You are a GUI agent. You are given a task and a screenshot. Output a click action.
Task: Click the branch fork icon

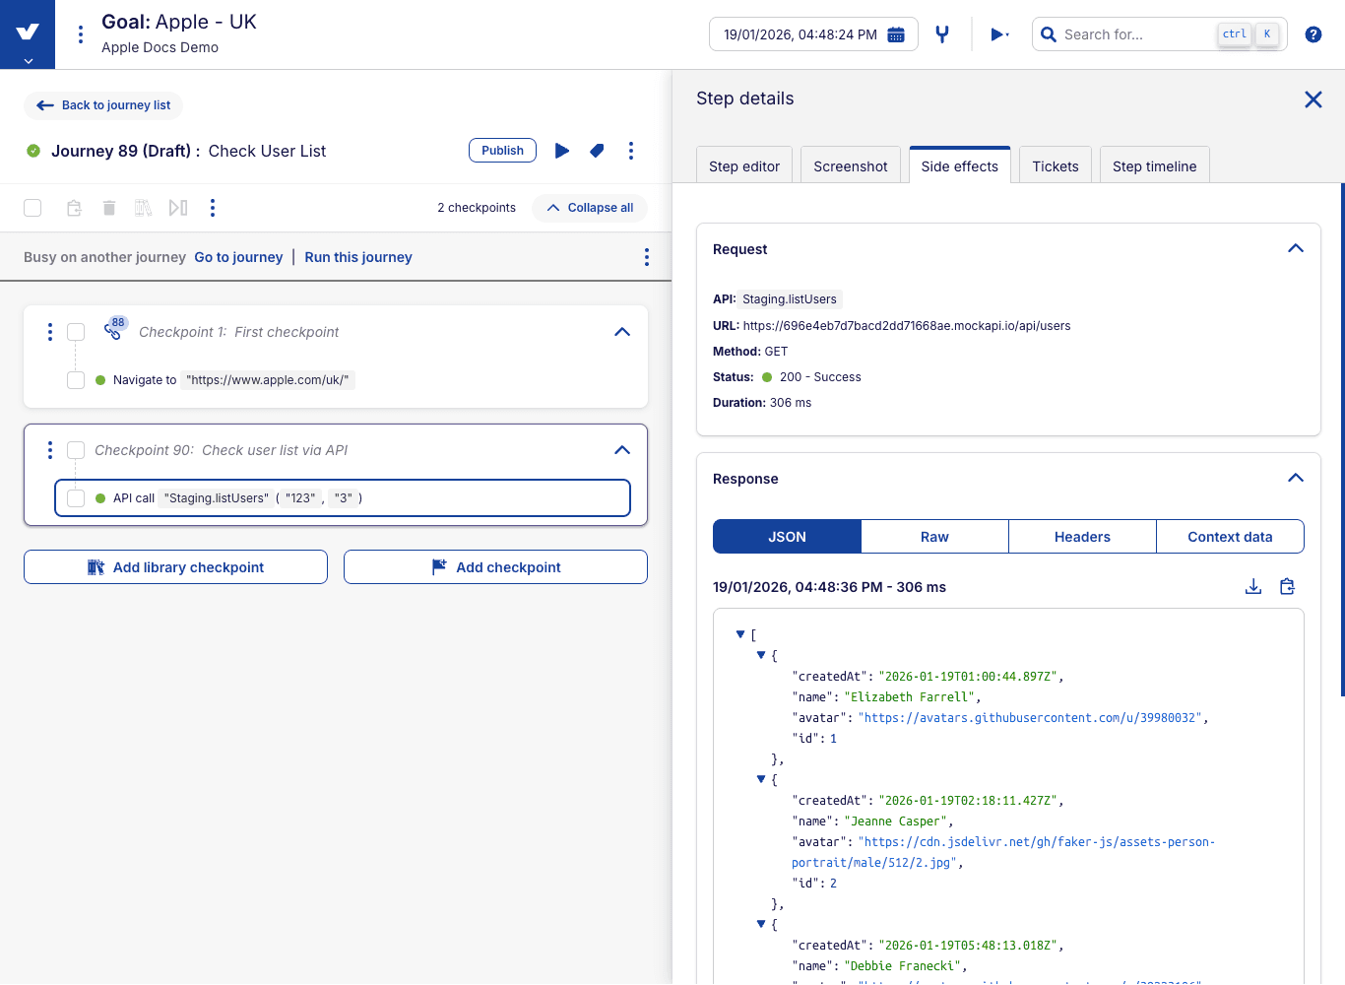click(x=942, y=34)
